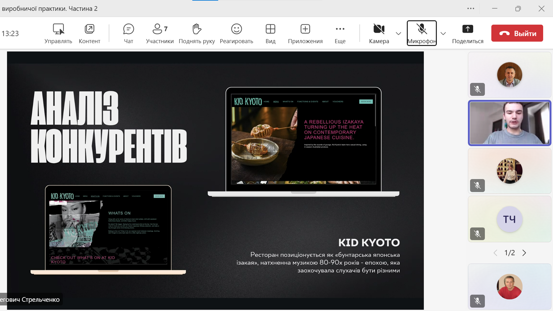Viewport: 553px width, 311px height.
Task: Raise hand with Поднять руку icon
Action: pyautogui.click(x=197, y=29)
